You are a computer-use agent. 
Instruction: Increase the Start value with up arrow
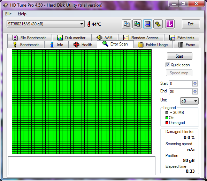click(x=195, y=82)
